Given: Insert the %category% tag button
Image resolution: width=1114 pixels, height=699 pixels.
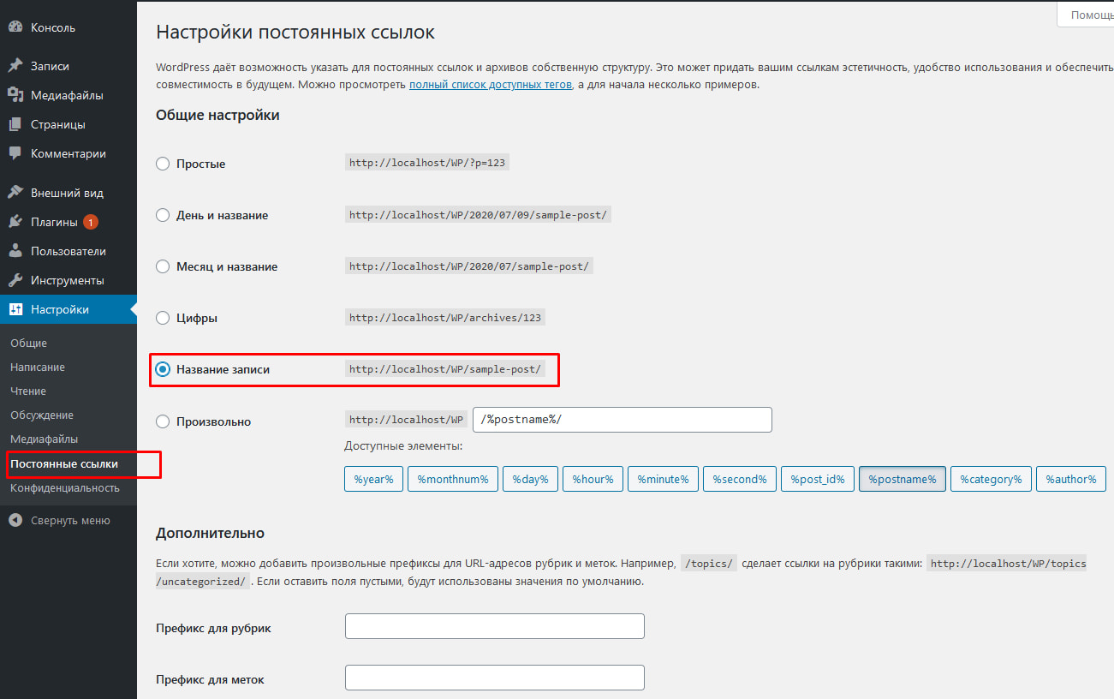Looking at the screenshot, I should click(991, 479).
